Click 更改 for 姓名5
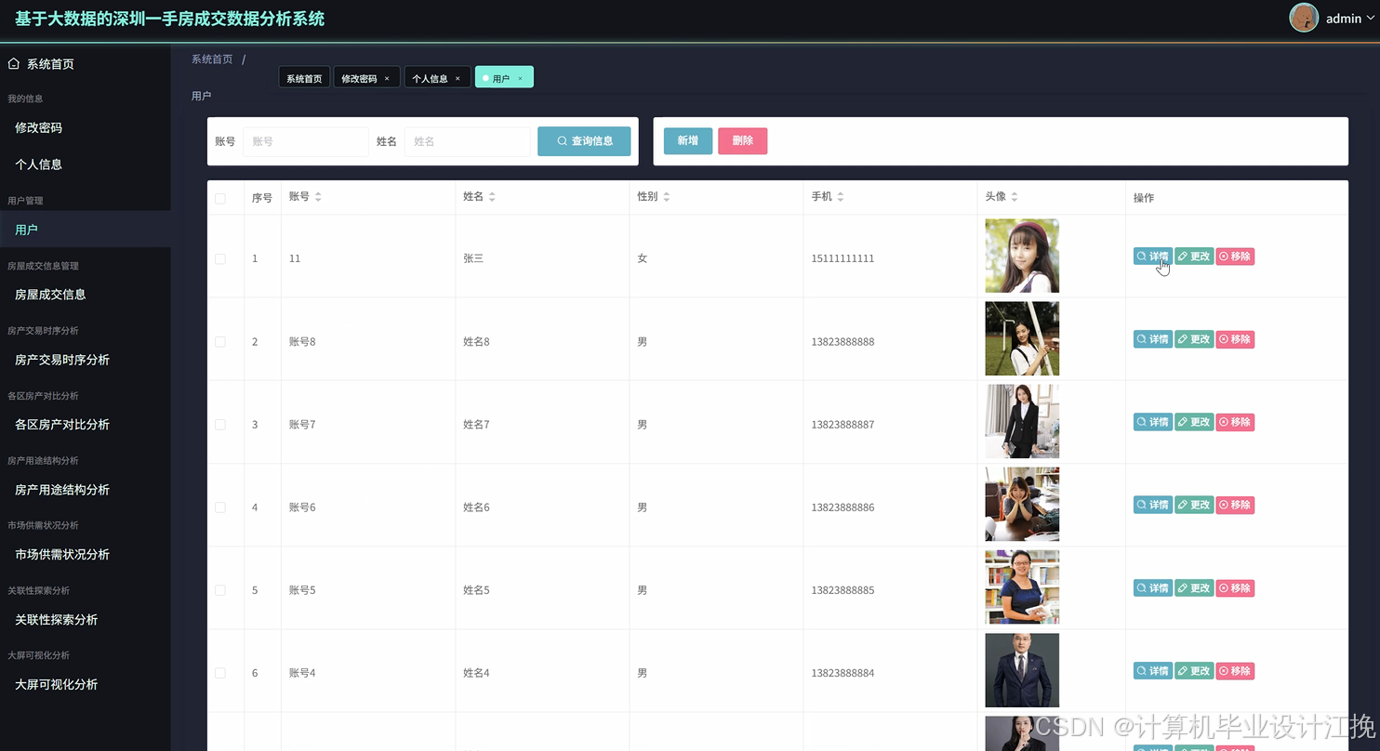 coord(1194,588)
